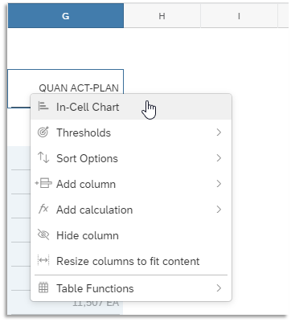Expand the Add column submenu chevron
The height and width of the screenshot is (322, 291).
(219, 184)
